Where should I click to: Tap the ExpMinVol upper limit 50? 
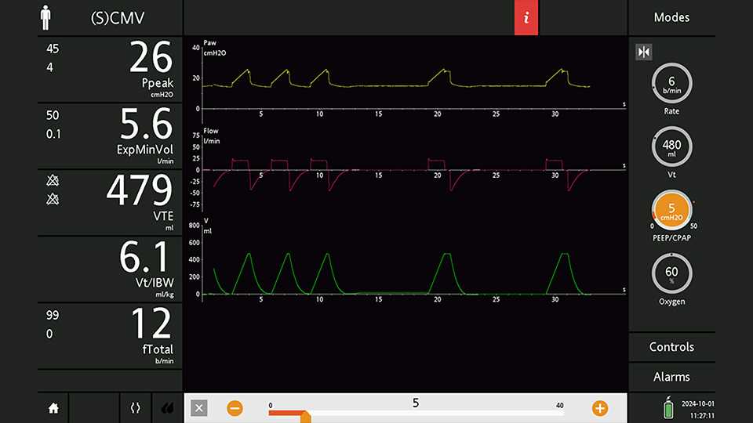[53, 115]
